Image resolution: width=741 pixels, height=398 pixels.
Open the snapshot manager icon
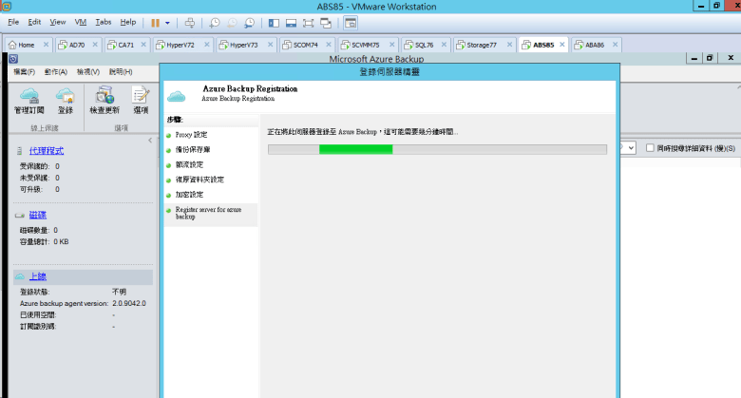(249, 22)
